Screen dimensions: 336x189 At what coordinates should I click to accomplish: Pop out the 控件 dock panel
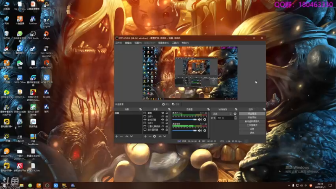(264, 109)
